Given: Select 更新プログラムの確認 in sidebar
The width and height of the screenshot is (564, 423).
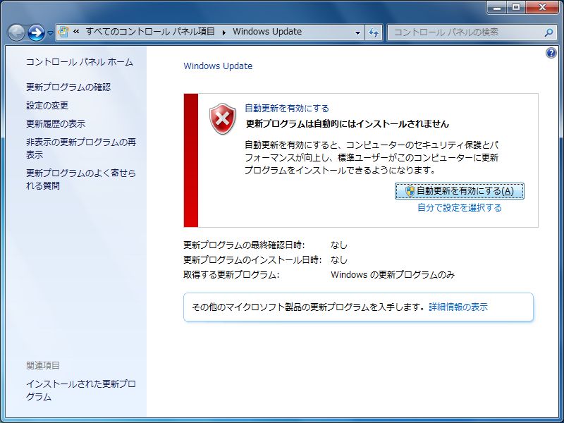Looking at the screenshot, I should click(x=68, y=87).
